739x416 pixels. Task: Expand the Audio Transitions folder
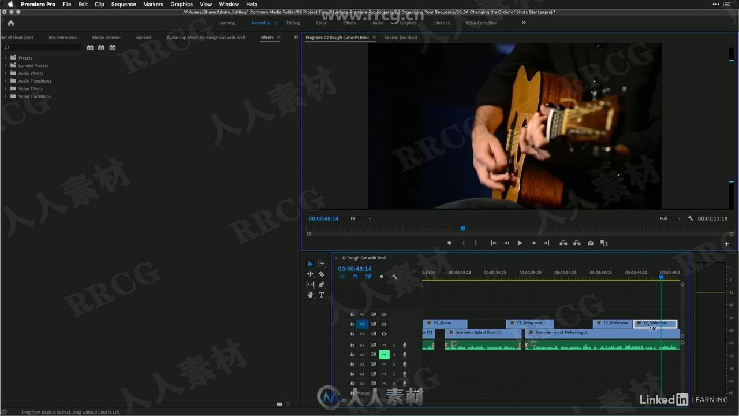point(5,81)
